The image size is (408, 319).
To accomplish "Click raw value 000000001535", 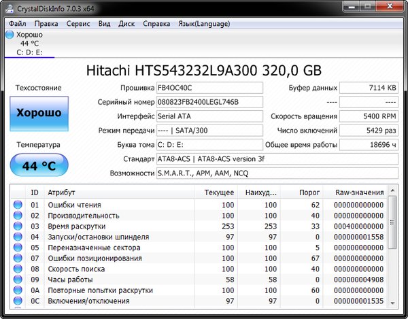I will [359, 301].
